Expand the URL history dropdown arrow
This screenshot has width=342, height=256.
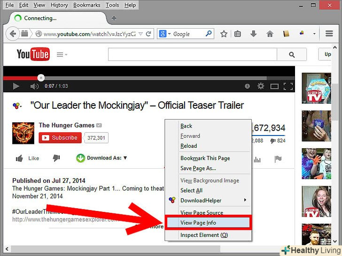tap(140, 34)
